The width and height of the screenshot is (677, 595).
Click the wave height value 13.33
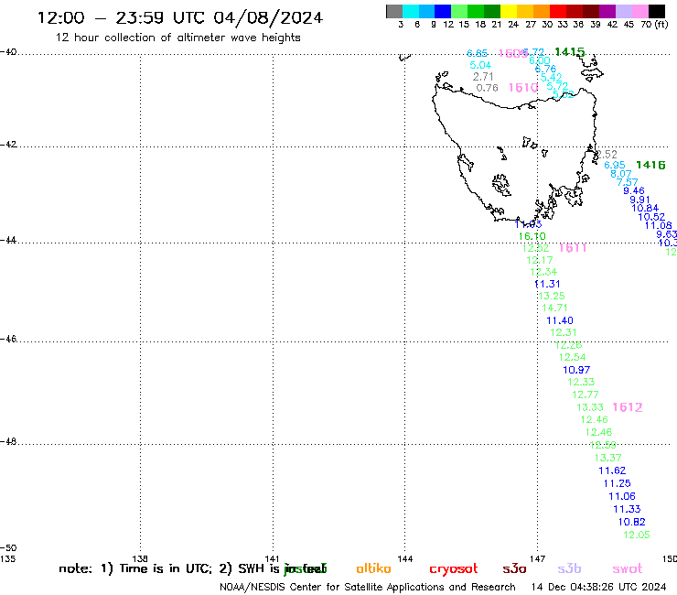[590, 407]
